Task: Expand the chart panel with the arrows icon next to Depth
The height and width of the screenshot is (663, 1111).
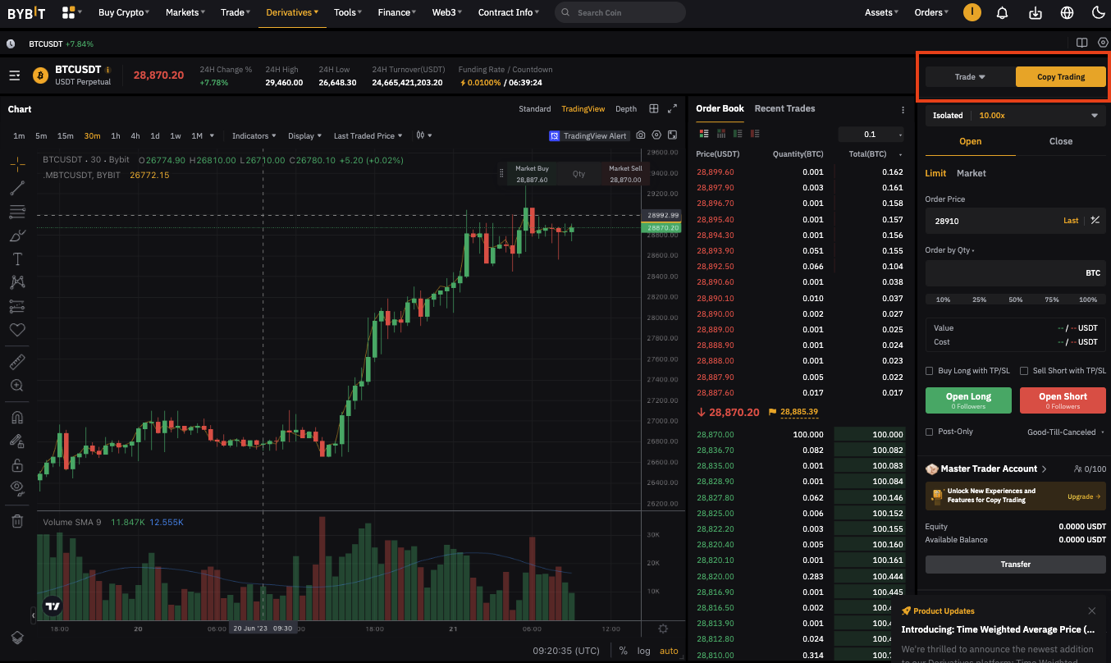Action: tap(673, 108)
